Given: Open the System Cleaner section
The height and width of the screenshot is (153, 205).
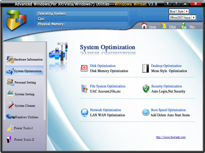Looking at the screenshot, I should click(24, 105).
